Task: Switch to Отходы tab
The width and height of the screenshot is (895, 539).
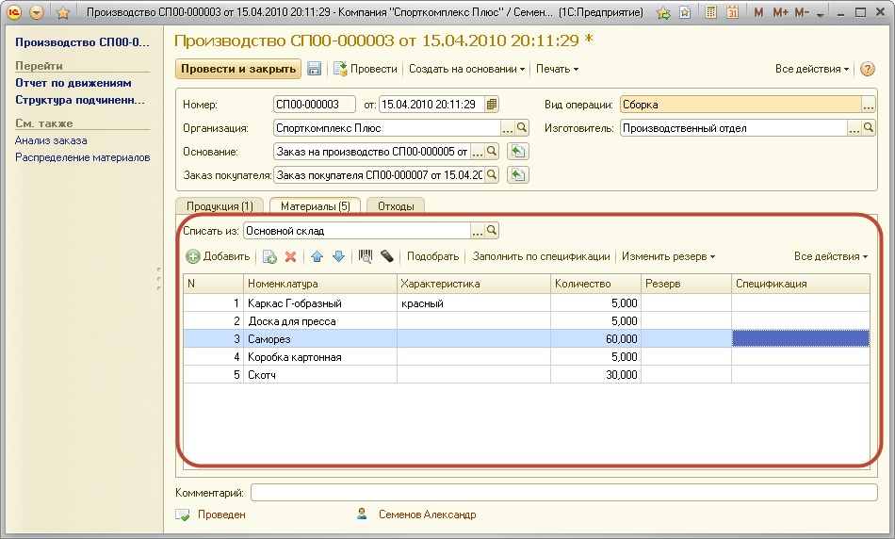Action: [396, 206]
